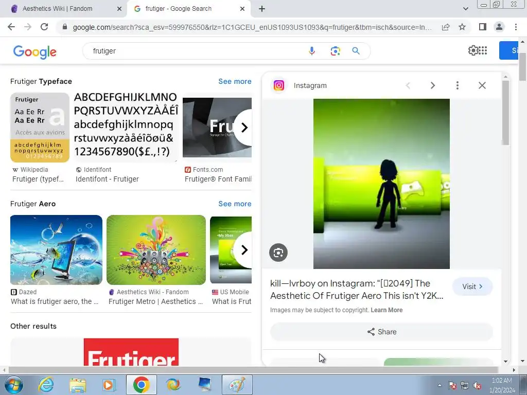527x395 pixels.
Task: Search inside image with Lens button
Action: tap(278, 253)
